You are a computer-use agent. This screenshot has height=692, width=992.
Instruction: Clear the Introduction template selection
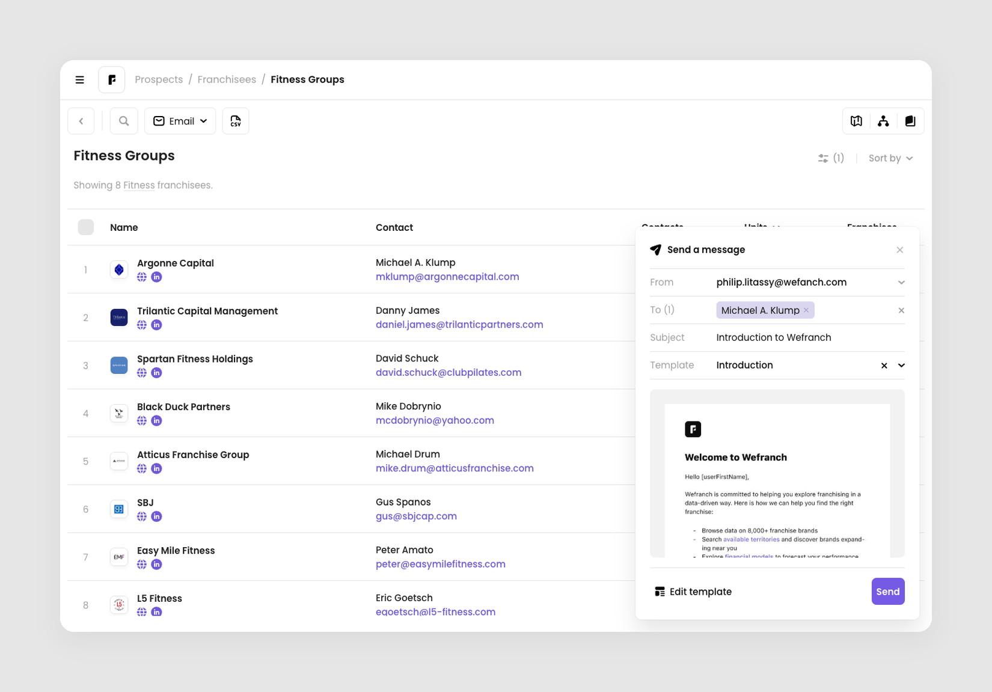884,366
